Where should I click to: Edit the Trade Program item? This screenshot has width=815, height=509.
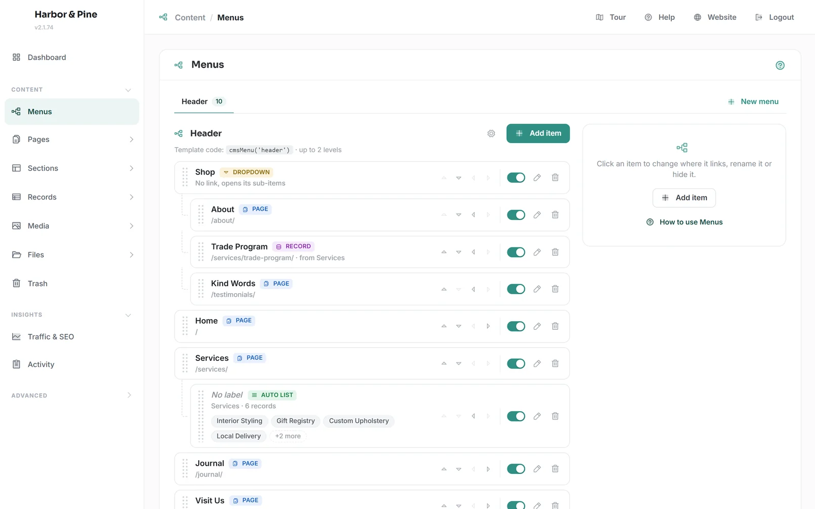point(537,252)
